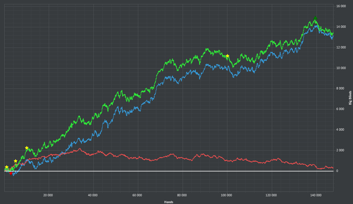Image resolution: width=353 pixels, height=204 pixels.
Task: Click the yellow star at about 1 000 big blinds
Action: [15, 161]
